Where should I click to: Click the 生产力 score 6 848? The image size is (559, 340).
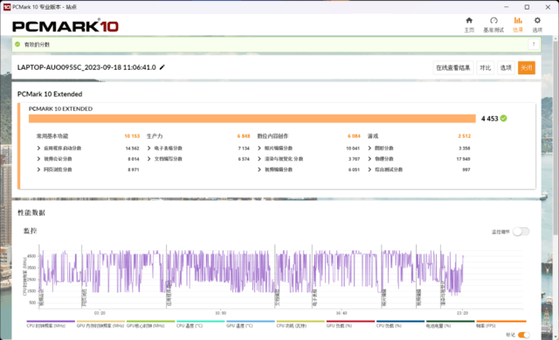244,136
